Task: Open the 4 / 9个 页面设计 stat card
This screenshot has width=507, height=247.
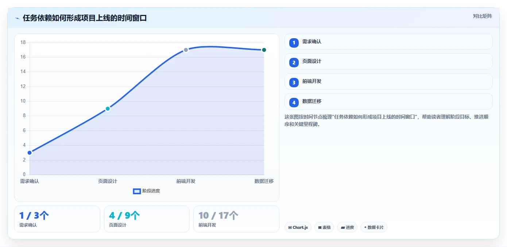Action: [147, 219]
